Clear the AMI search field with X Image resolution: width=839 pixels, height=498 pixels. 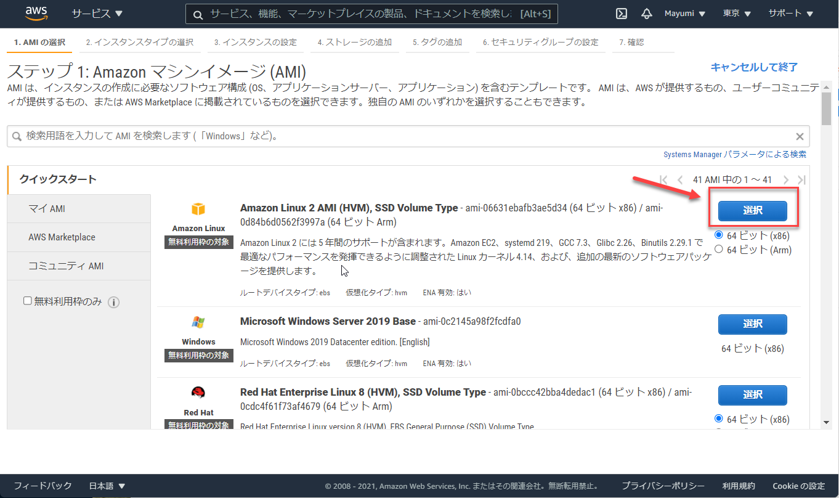point(800,137)
